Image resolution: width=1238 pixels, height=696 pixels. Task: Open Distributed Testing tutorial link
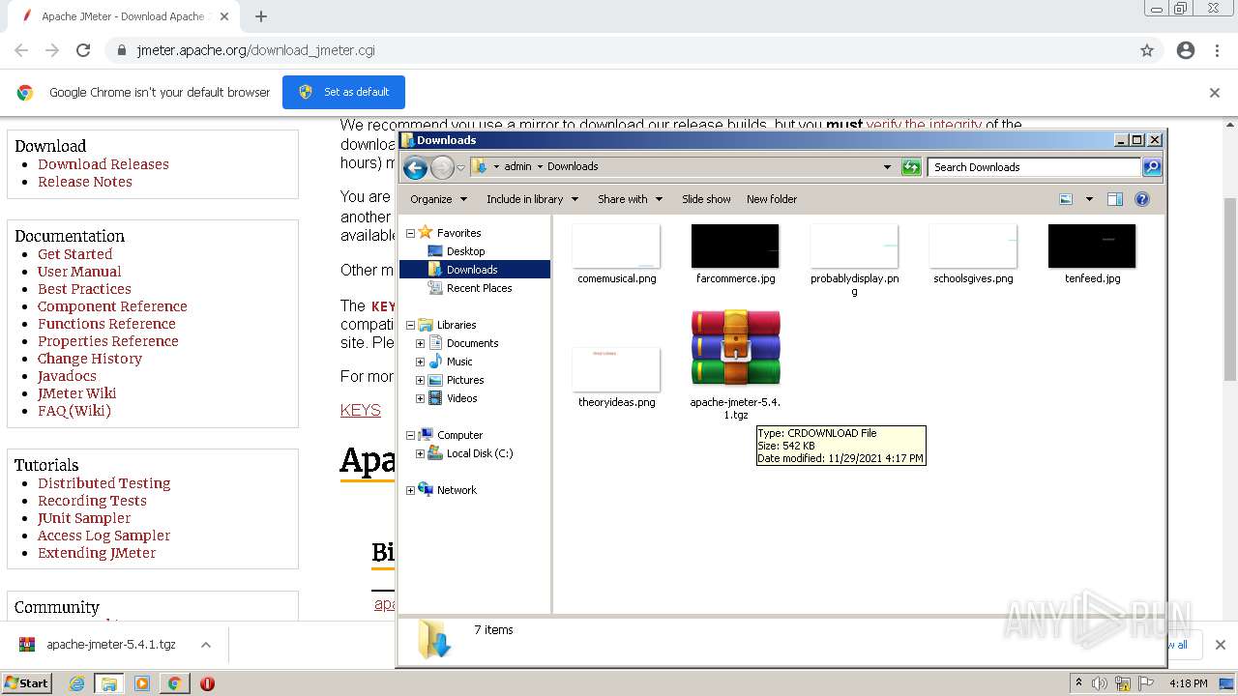tap(103, 483)
